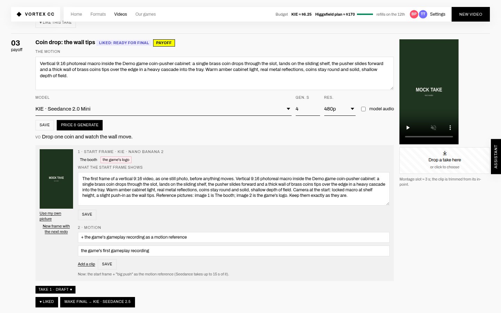Click Use my own picture link
Screen dimensions: 501x313
(x=50, y=216)
